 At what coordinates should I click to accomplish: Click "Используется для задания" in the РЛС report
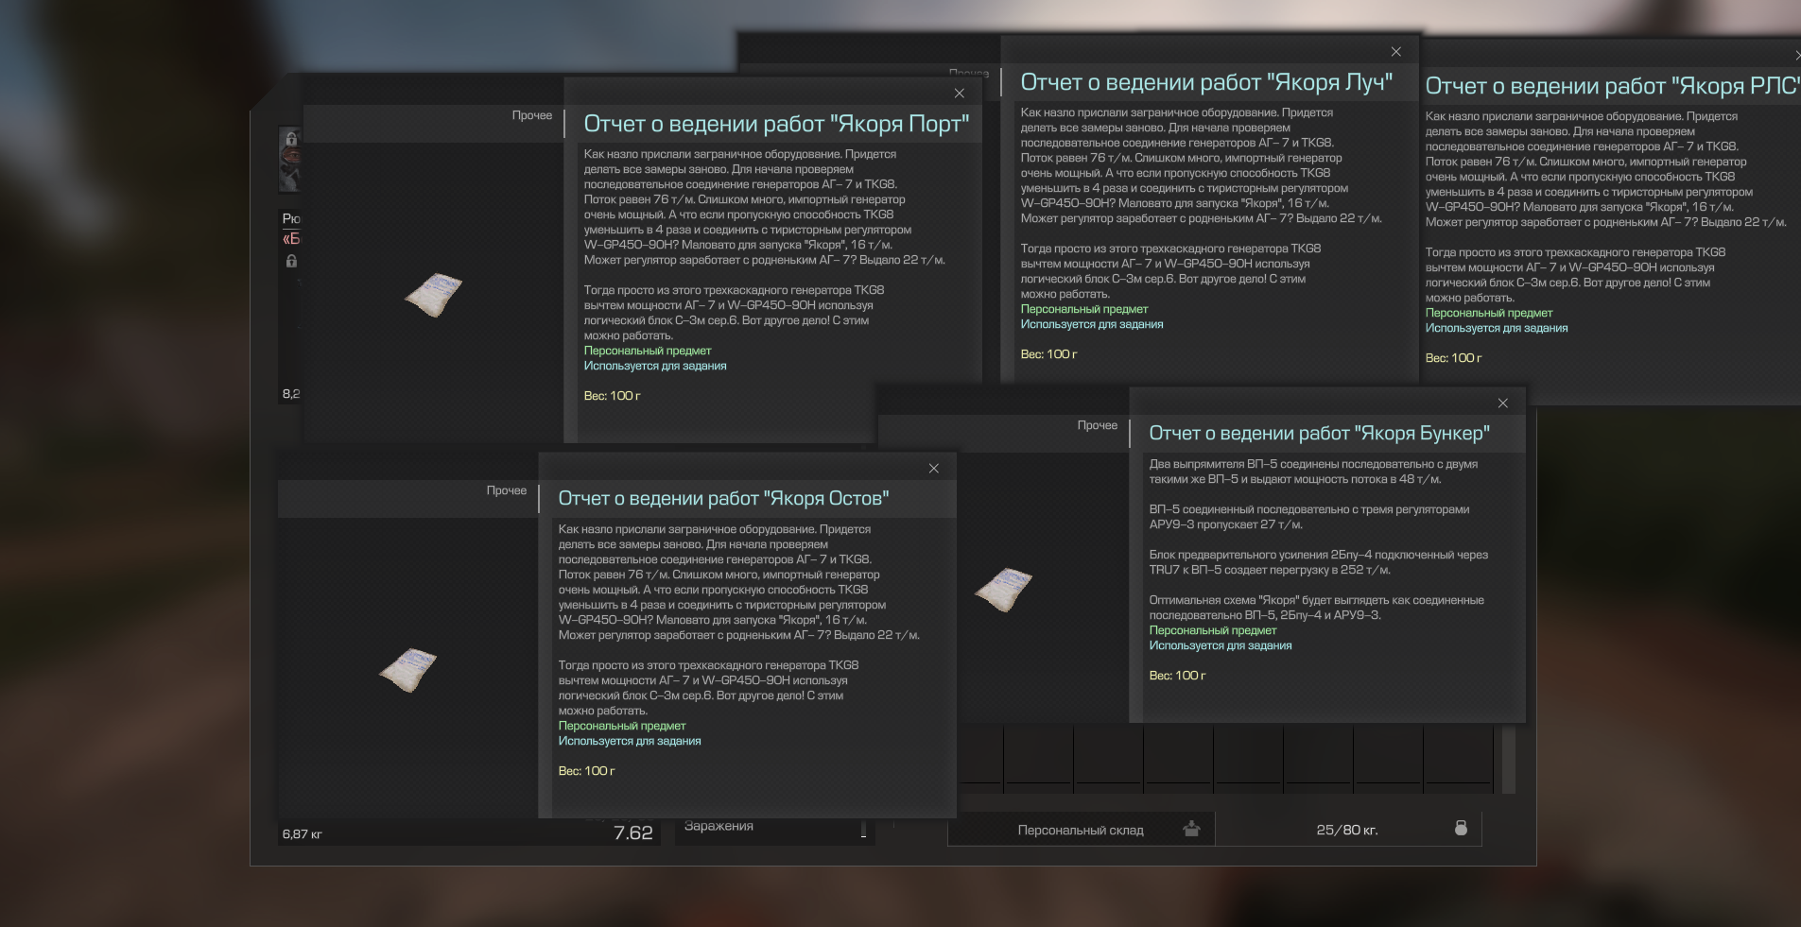[x=1497, y=328]
